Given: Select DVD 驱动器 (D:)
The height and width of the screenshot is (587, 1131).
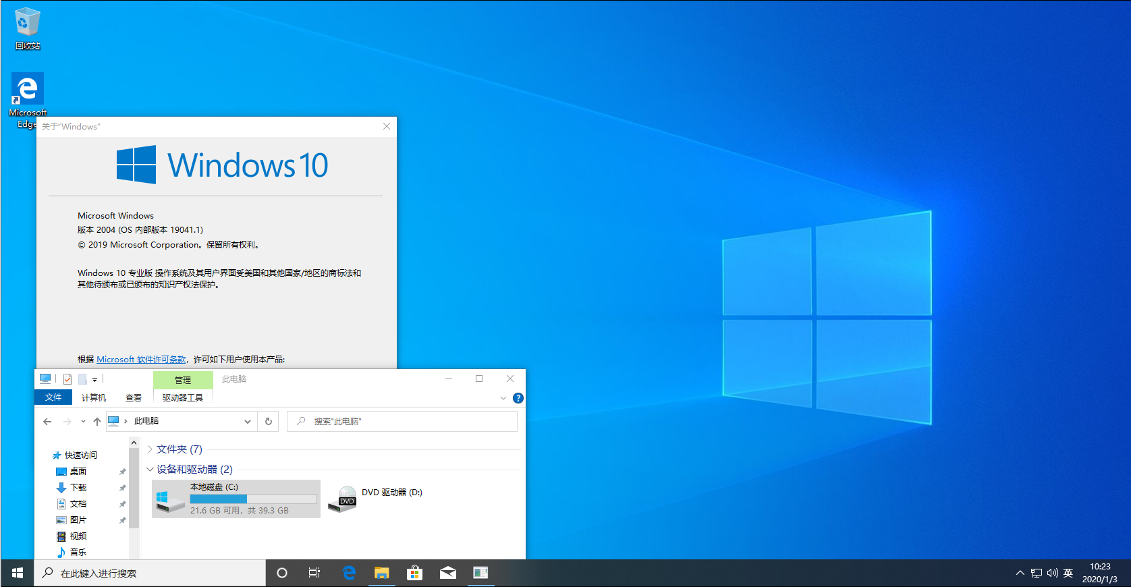Looking at the screenshot, I should (x=375, y=499).
